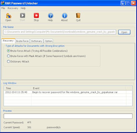The width and height of the screenshot is (137, 133).
Task: Switch to the Option tab
Action: 48,41
